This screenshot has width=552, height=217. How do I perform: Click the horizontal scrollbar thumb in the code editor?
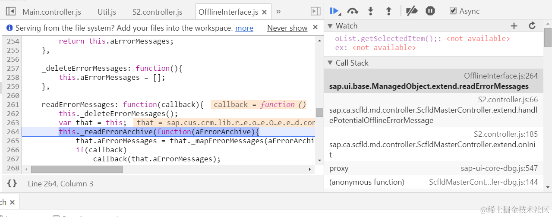[x=77, y=170]
